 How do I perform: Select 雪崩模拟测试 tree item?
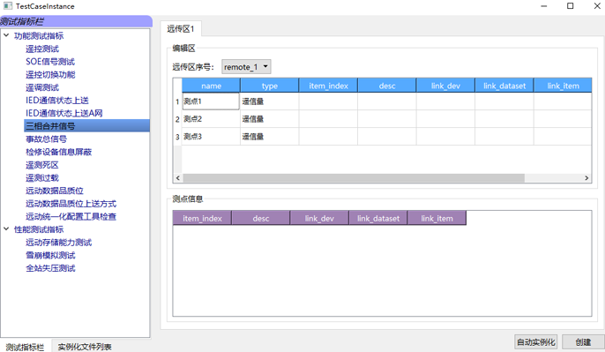(50, 255)
